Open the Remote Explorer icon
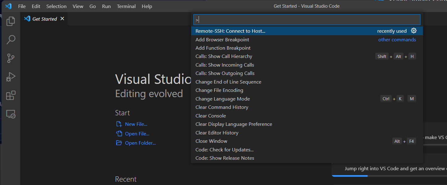 point(11,114)
